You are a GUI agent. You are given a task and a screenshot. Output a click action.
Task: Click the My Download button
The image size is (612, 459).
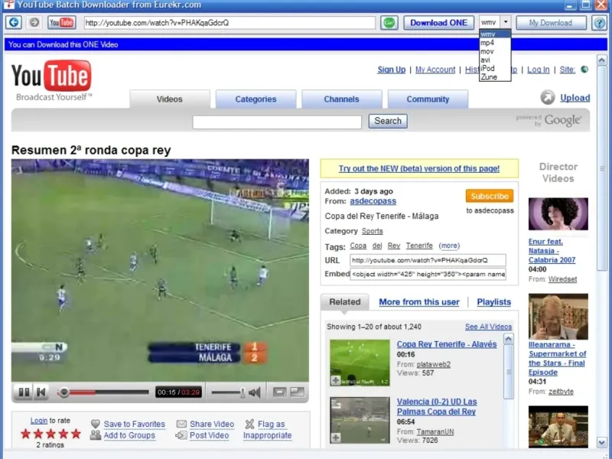(x=551, y=23)
